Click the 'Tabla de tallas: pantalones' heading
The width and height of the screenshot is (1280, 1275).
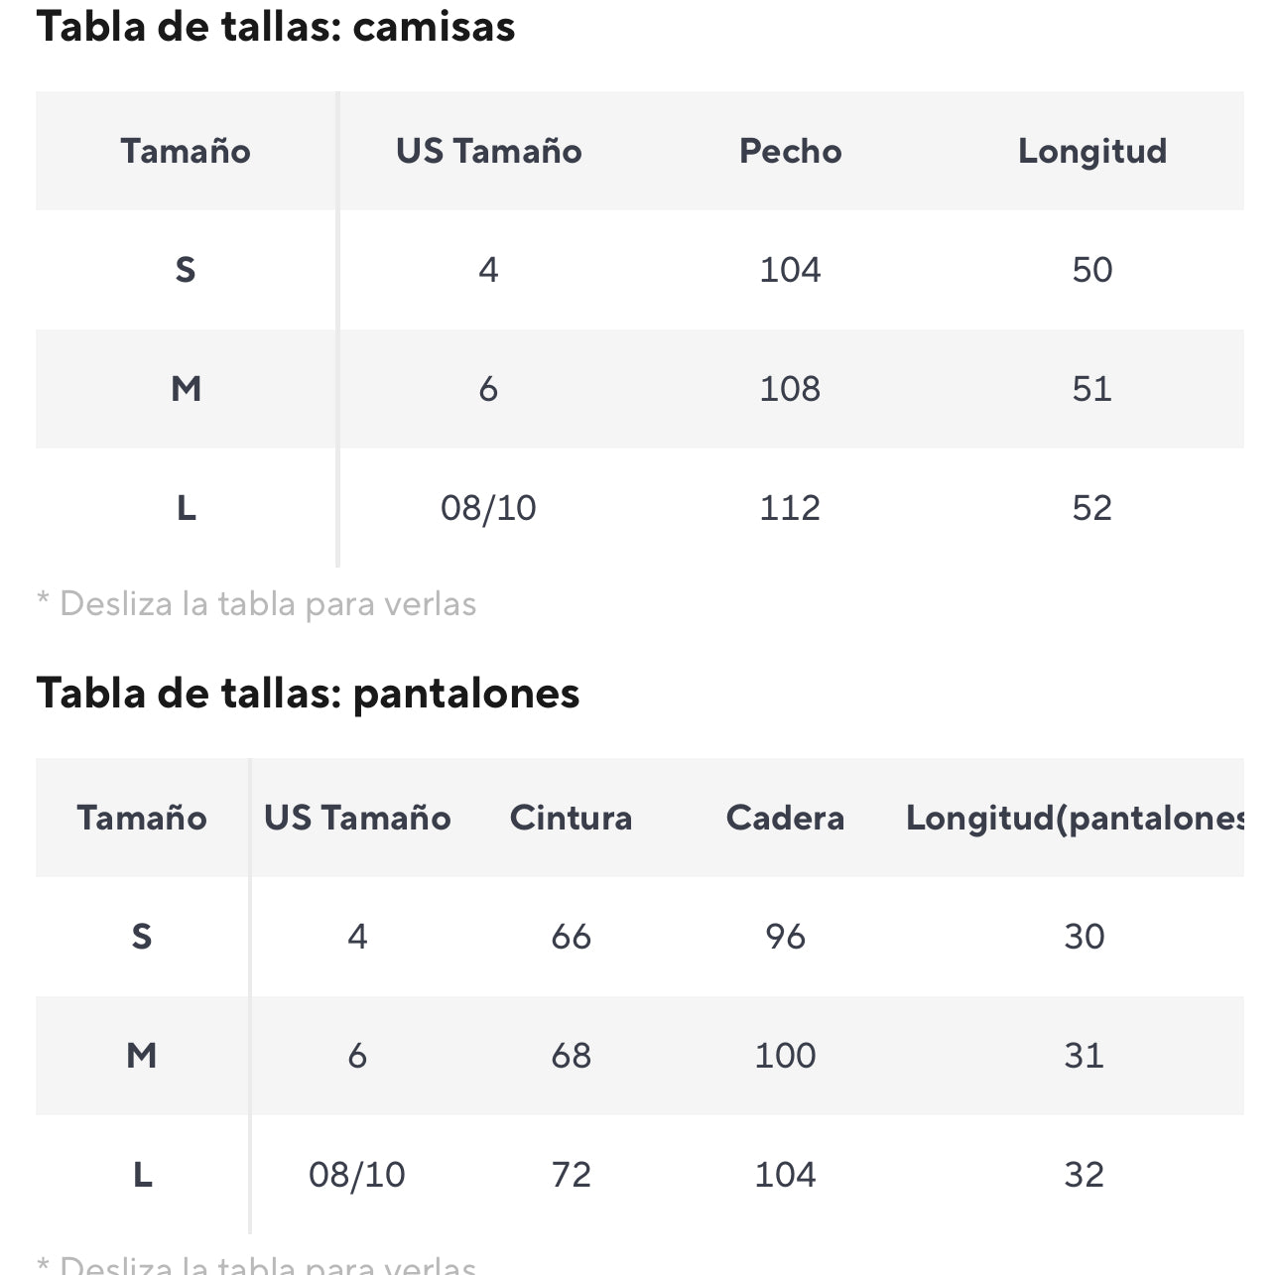point(308,693)
